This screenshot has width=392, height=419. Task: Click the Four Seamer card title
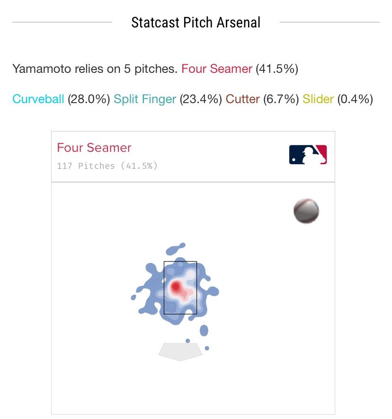(94, 148)
